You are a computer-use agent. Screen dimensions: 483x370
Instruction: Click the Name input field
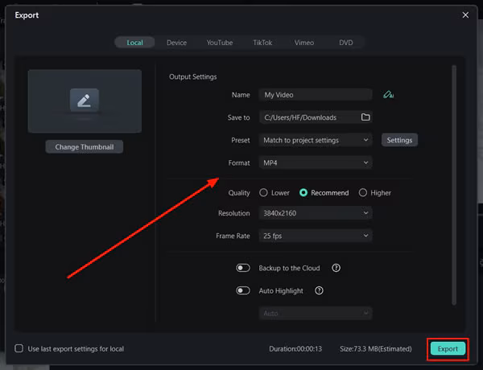(x=316, y=95)
